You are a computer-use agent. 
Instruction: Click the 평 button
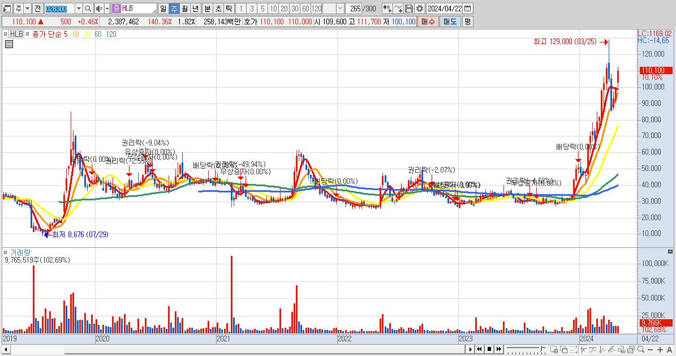click(468, 22)
